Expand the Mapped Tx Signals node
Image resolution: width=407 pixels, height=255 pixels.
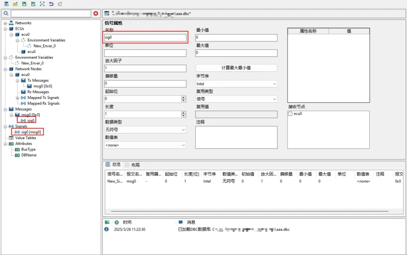coord(18,98)
